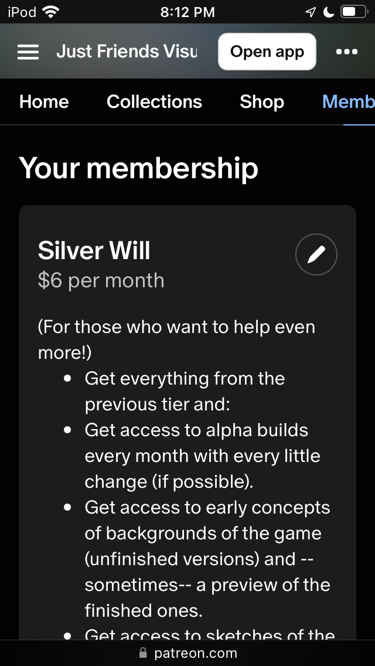375x666 pixels.
Task: Go to the Shop tab
Action: point(262,101)
